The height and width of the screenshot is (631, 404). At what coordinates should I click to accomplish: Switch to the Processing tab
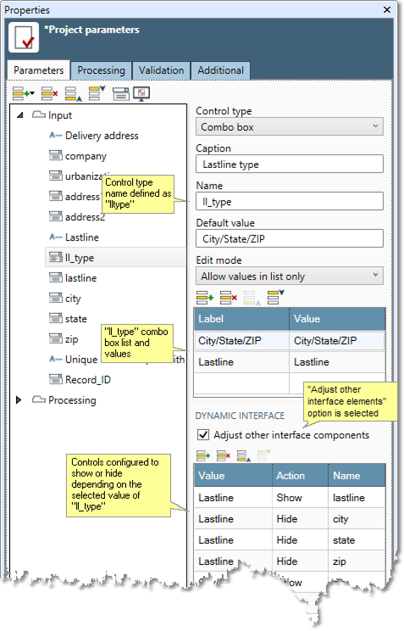point(101,71)
